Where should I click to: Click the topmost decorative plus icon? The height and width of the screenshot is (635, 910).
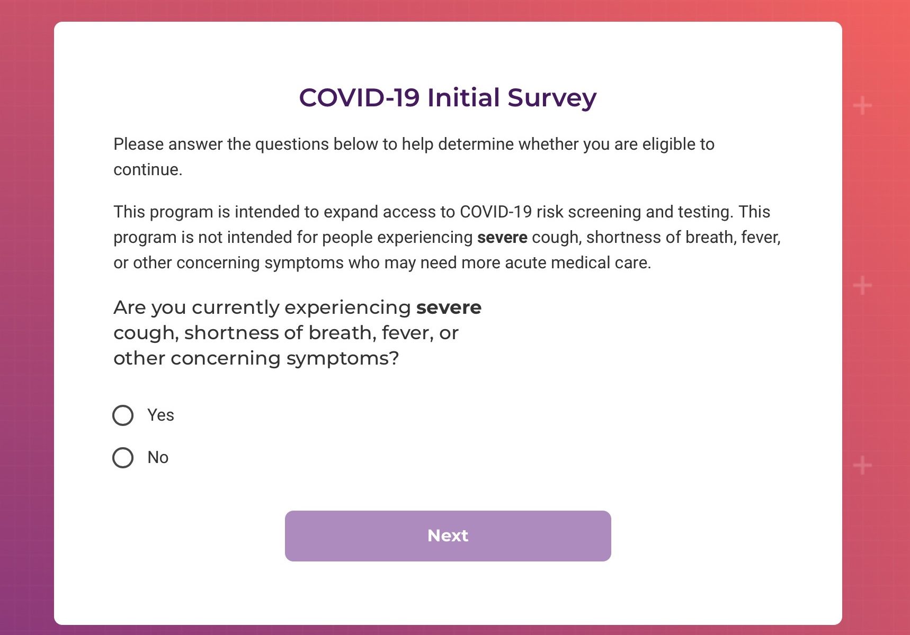pyautogui.click(x=862, y=106)
